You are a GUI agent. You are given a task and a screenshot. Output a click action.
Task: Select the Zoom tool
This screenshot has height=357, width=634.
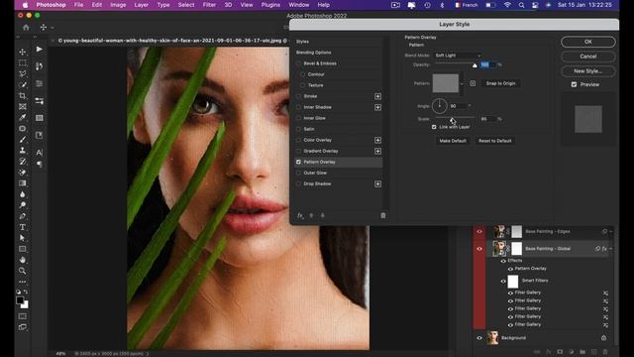coord(22,271)
